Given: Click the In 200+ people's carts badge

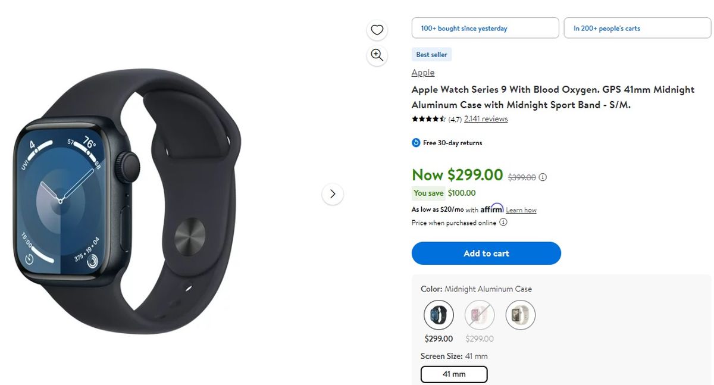Looking at the screenshot, I should tap(637, 28).
